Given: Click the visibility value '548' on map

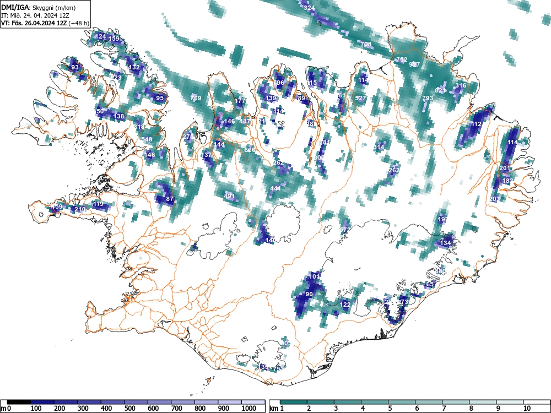Looking at the screenshot, I should [147, 139].
